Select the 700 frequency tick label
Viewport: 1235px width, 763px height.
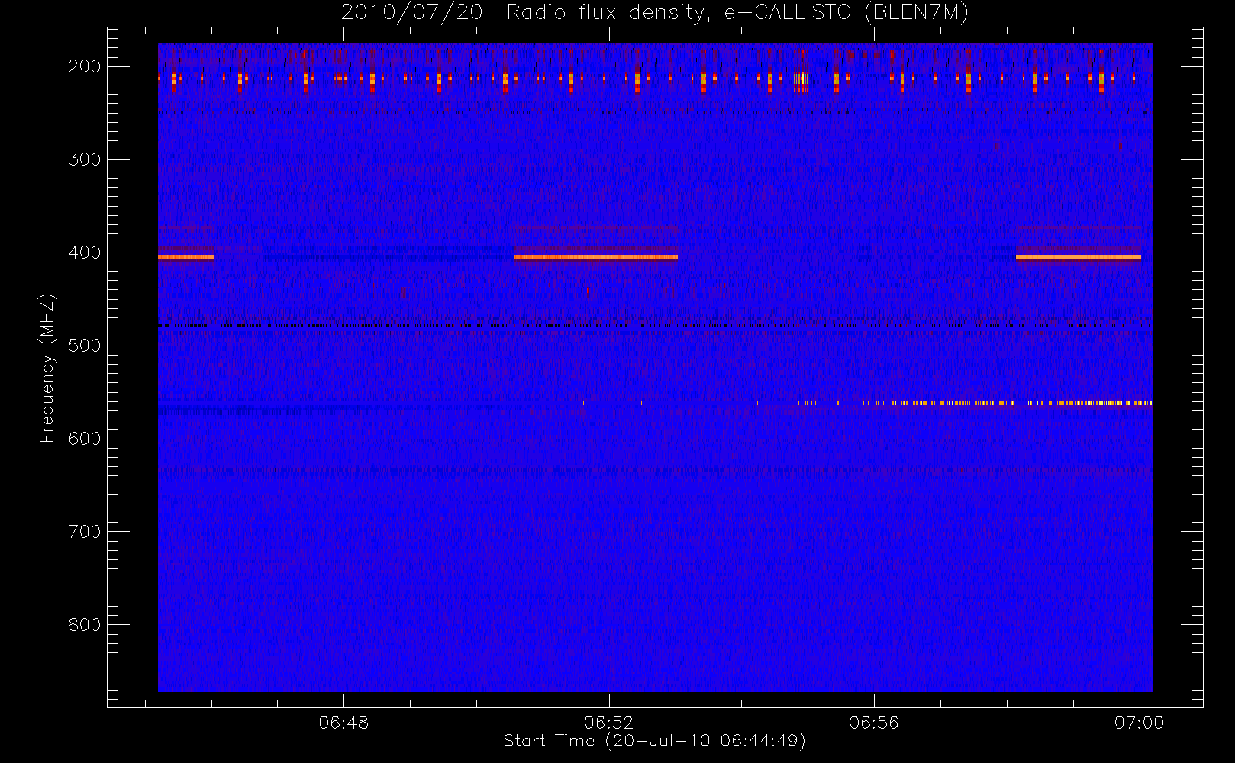click(x=85, y=532)
